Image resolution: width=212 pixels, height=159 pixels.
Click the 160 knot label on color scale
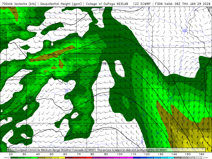[x=201, y=154]
